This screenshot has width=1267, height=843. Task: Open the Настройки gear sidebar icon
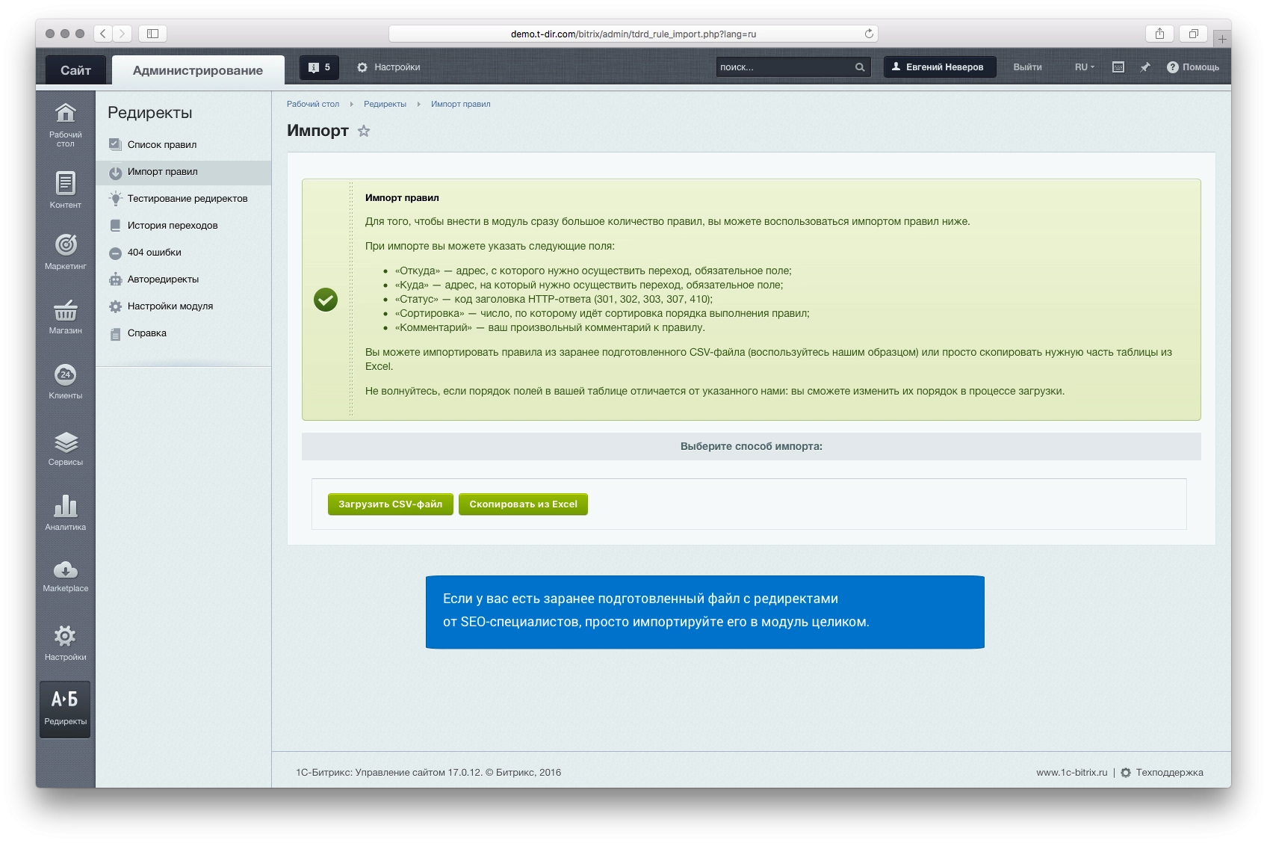[x=66, y=636]
